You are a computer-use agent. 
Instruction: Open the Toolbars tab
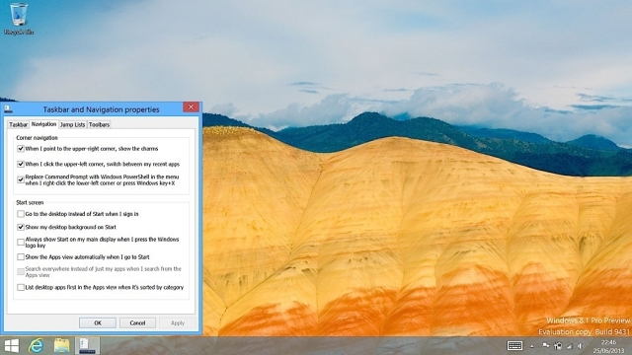tap(99, 125)
